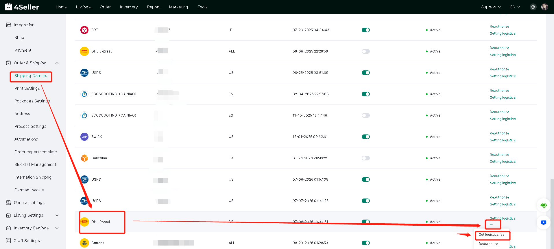Open the EN language dropdown
The width and height of the screenshot is (554, 249).
point(515,7)
